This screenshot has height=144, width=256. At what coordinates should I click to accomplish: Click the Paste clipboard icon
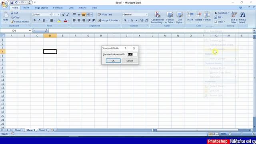coord(6,15)
